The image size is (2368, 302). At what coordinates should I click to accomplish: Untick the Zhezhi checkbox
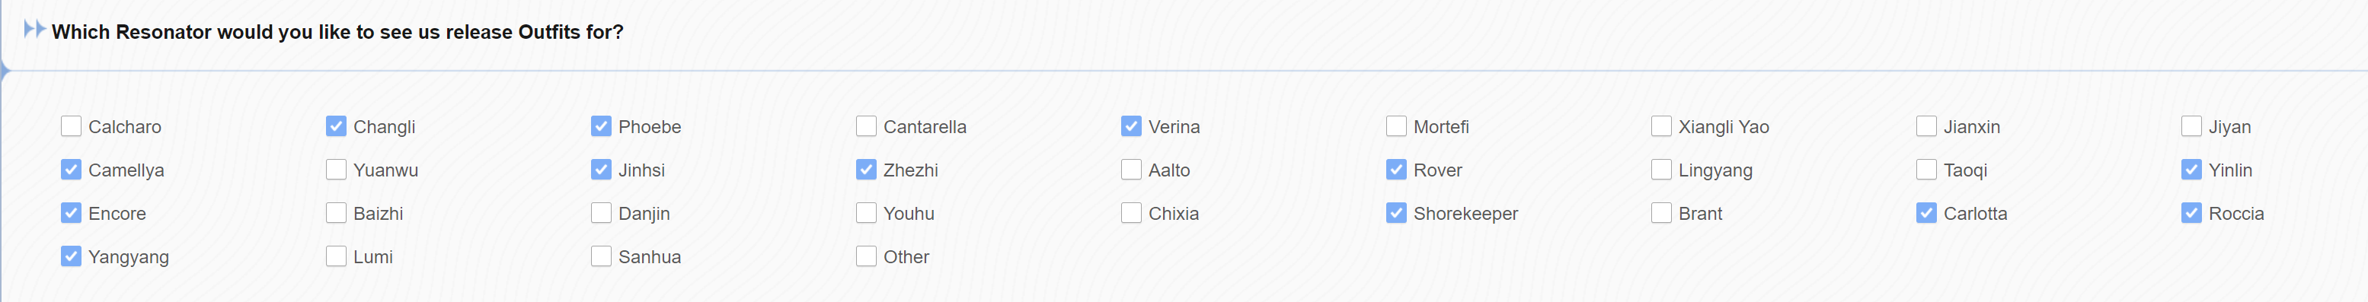coord(866,170)
